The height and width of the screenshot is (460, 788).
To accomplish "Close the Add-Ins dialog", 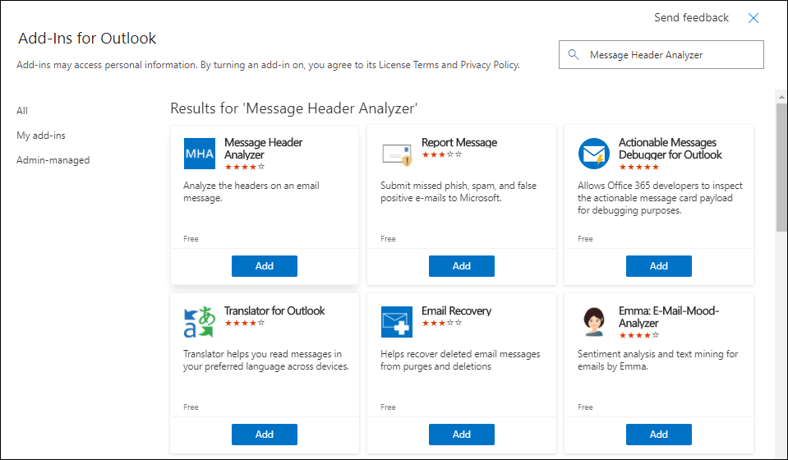I will pos(753,18).
